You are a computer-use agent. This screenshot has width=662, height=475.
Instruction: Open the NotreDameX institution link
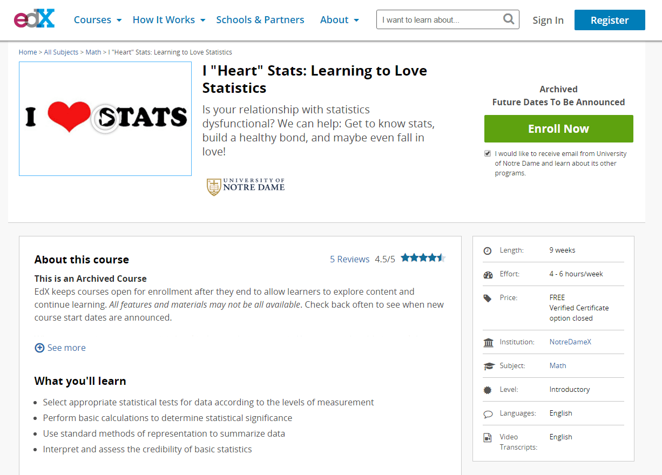click(x=570, y=342)
